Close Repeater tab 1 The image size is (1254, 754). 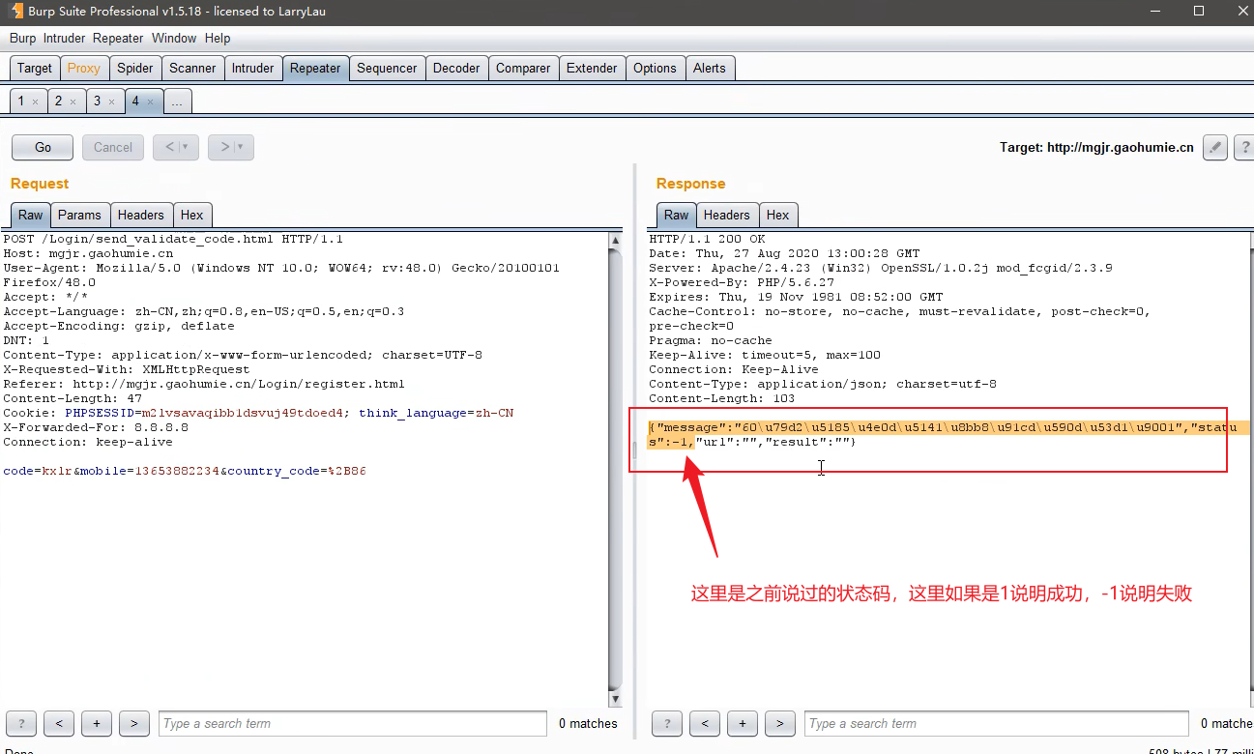point(35,101)
